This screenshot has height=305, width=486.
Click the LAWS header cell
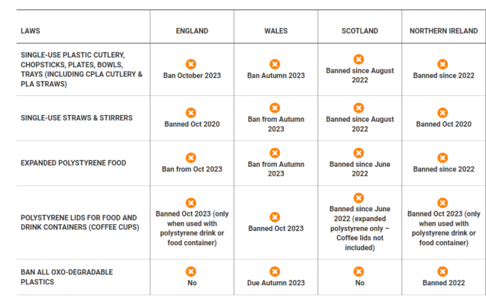pyautogui.click(x=31, y=31)
